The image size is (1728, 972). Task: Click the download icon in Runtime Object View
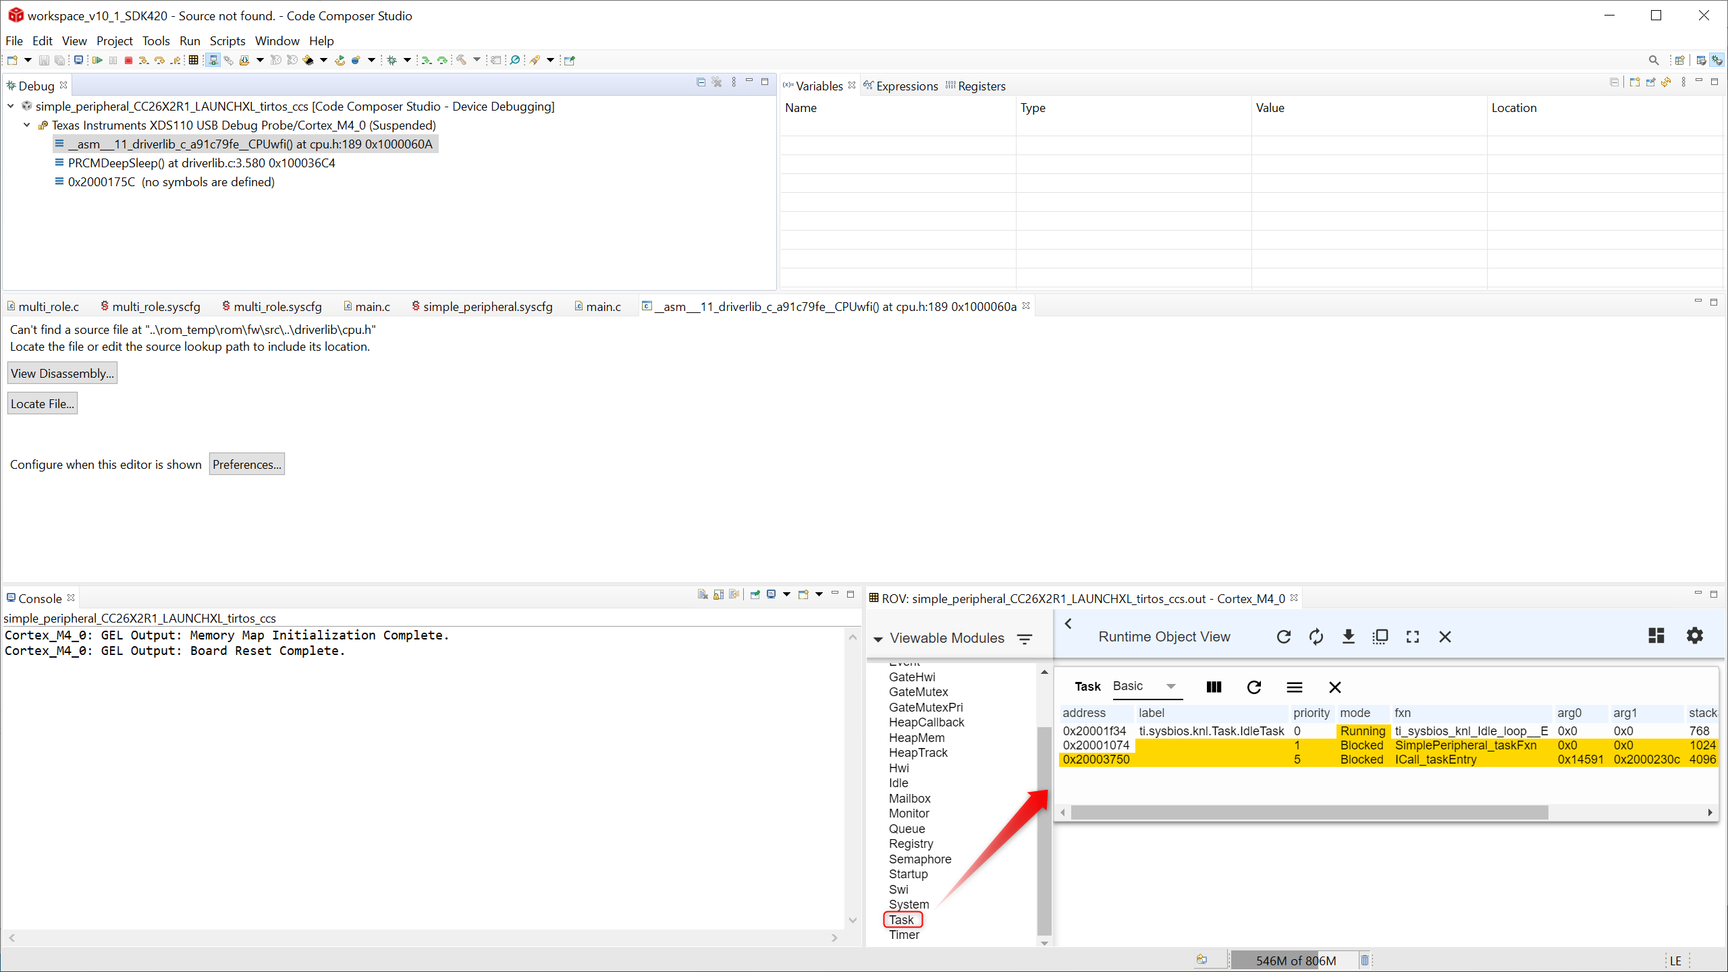(x=1348, y=637)
